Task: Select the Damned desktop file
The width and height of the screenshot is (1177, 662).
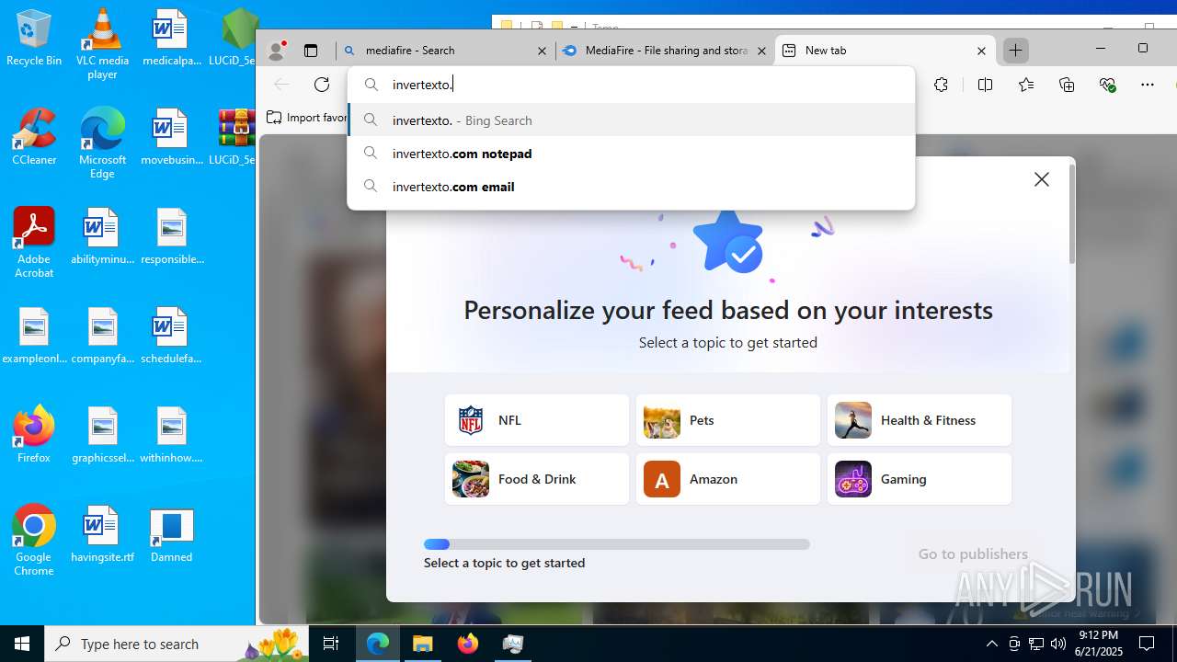Action: coord(171,534)
